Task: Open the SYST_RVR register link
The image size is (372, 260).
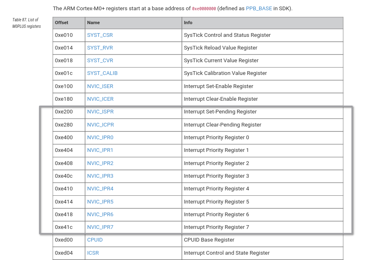Action: 100,48
